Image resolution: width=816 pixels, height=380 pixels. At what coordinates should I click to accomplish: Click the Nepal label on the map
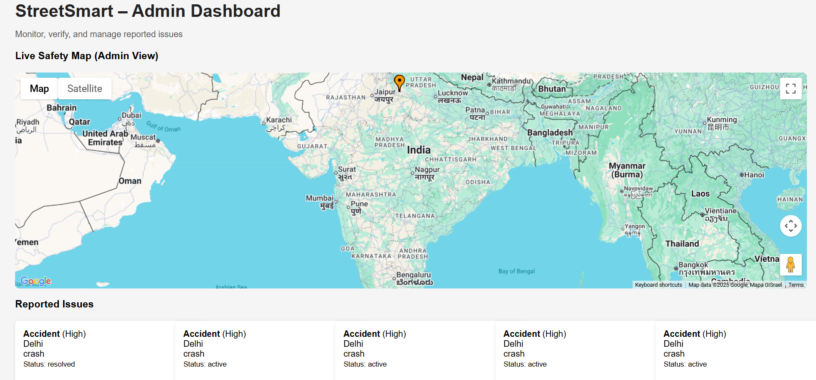[x=472, y=77]
